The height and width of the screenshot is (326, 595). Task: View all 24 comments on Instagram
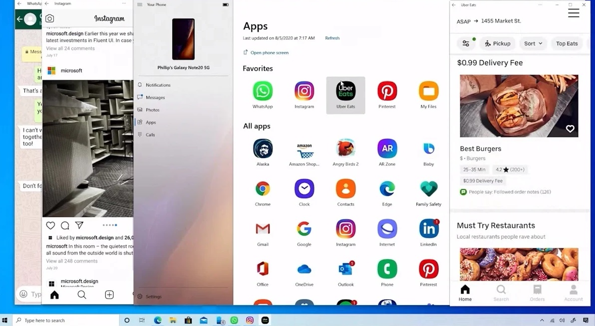click(x=70, y=48)
